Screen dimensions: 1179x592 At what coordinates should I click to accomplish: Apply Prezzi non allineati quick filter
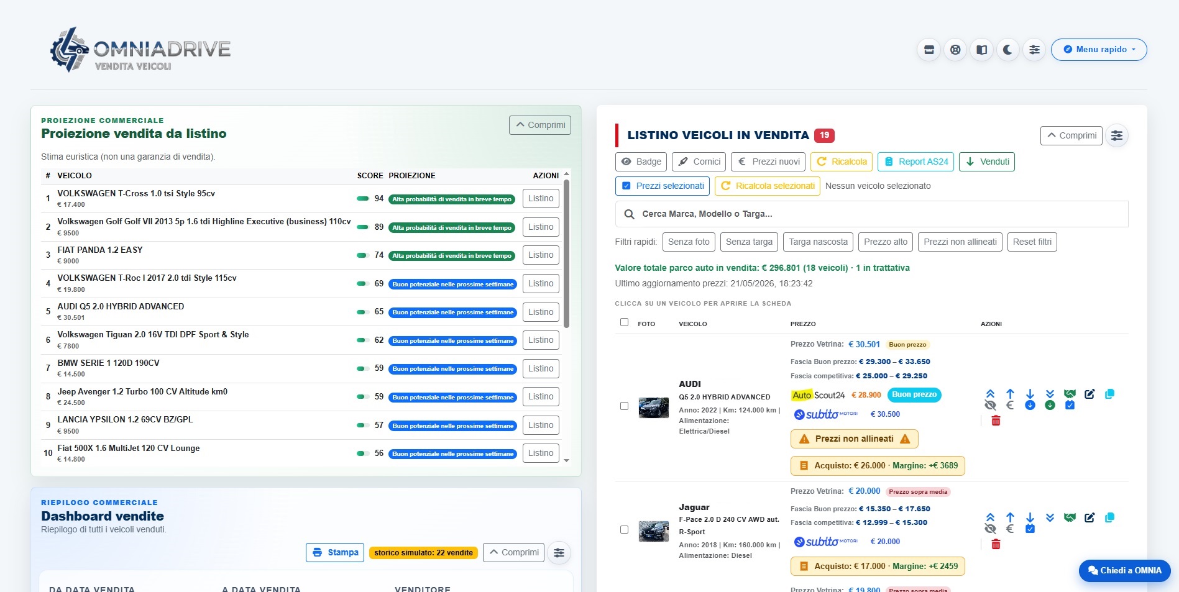(960, 242)
